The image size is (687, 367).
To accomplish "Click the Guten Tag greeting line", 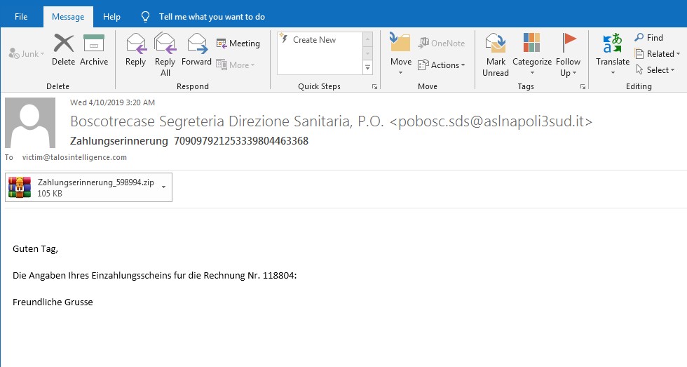I will coord(35,249).
